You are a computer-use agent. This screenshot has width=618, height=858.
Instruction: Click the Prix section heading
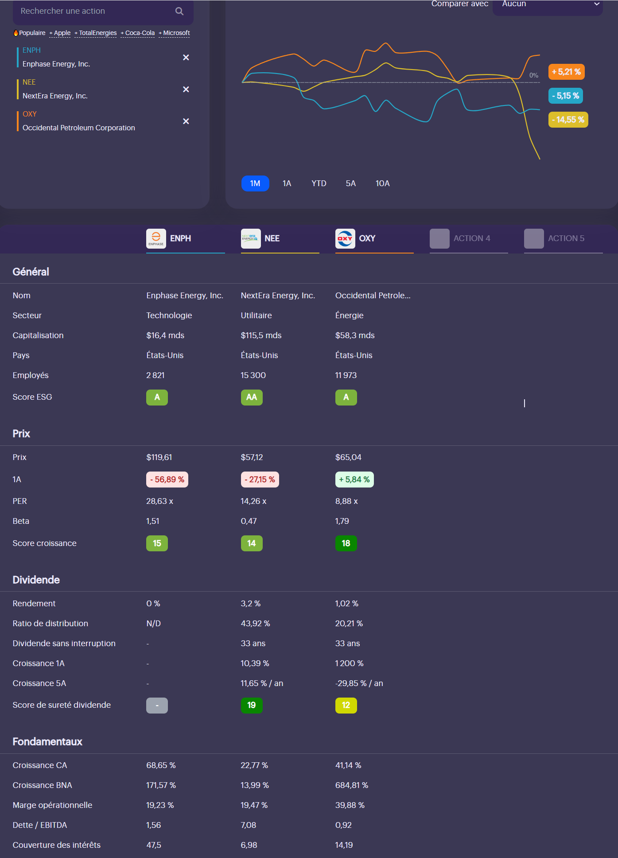click(x=21, y=433)
